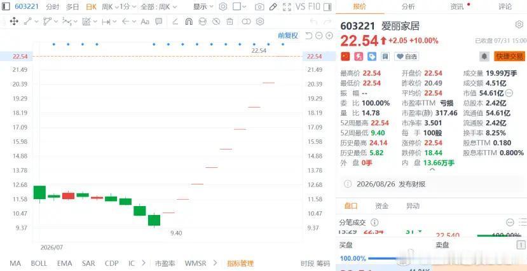This screenshot has height=271, width=527.
Task: Select the chart measurement grid tool
Action: (86, 22)
